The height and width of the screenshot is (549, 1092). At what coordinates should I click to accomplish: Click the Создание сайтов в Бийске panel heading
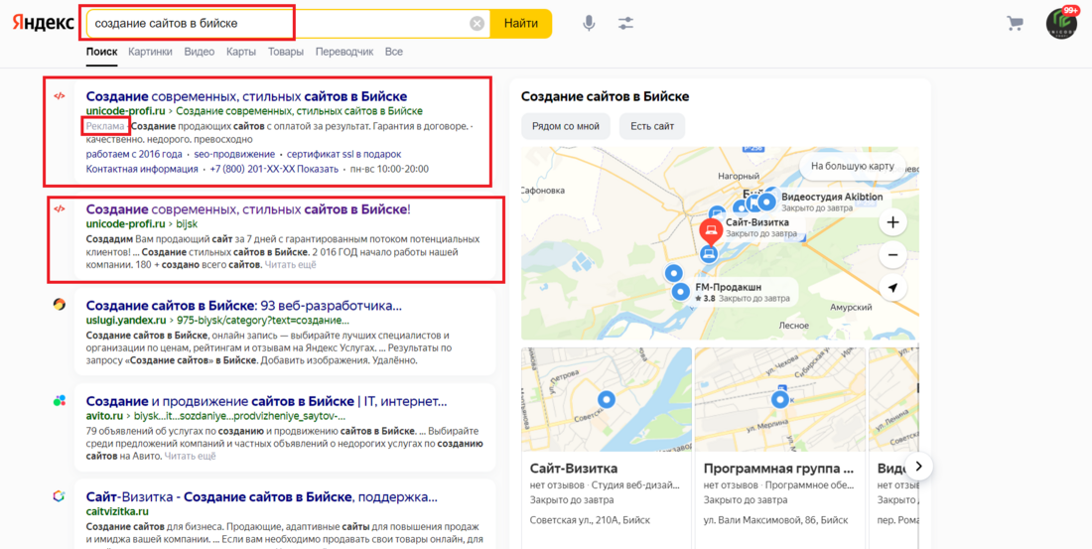tap(606, 96)
